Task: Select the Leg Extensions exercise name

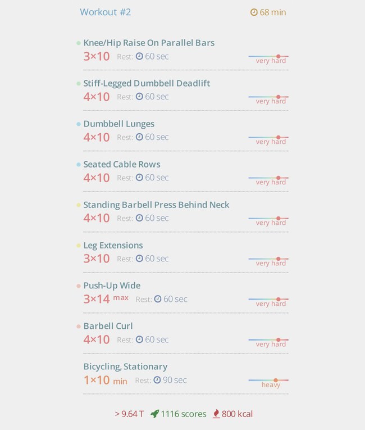Action: click(x=113, y=246)
